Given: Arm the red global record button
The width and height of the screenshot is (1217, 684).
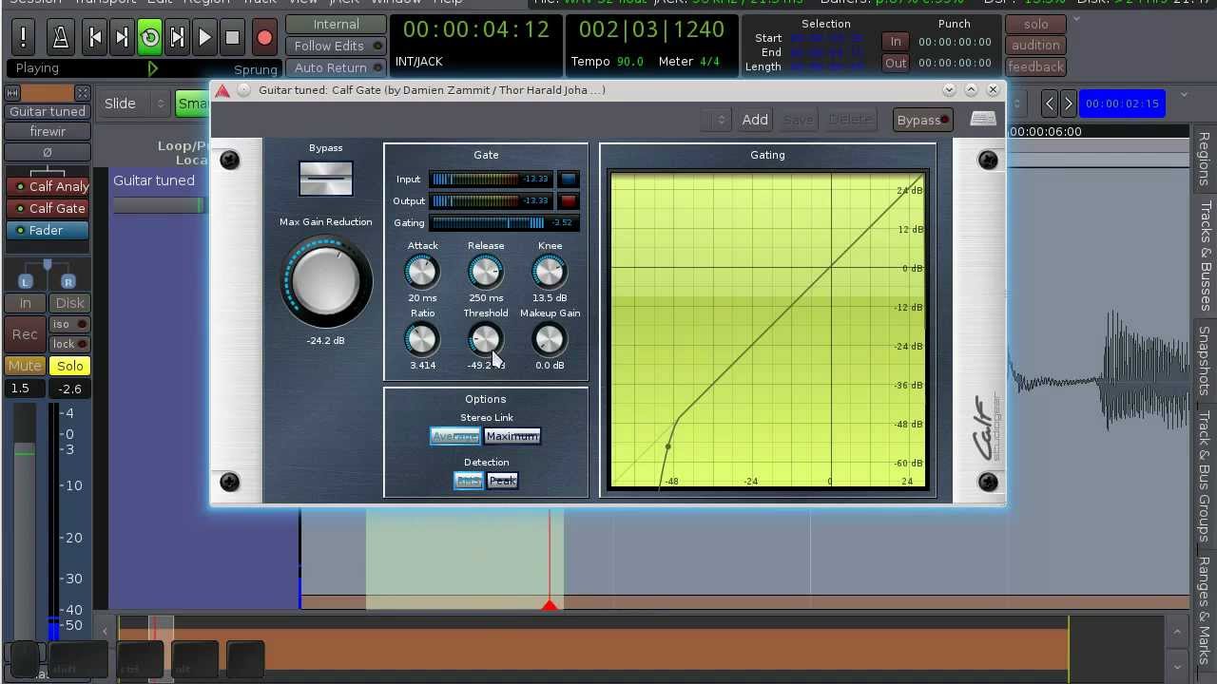Looking at the screenshot, I should click(x=264, y=38).
